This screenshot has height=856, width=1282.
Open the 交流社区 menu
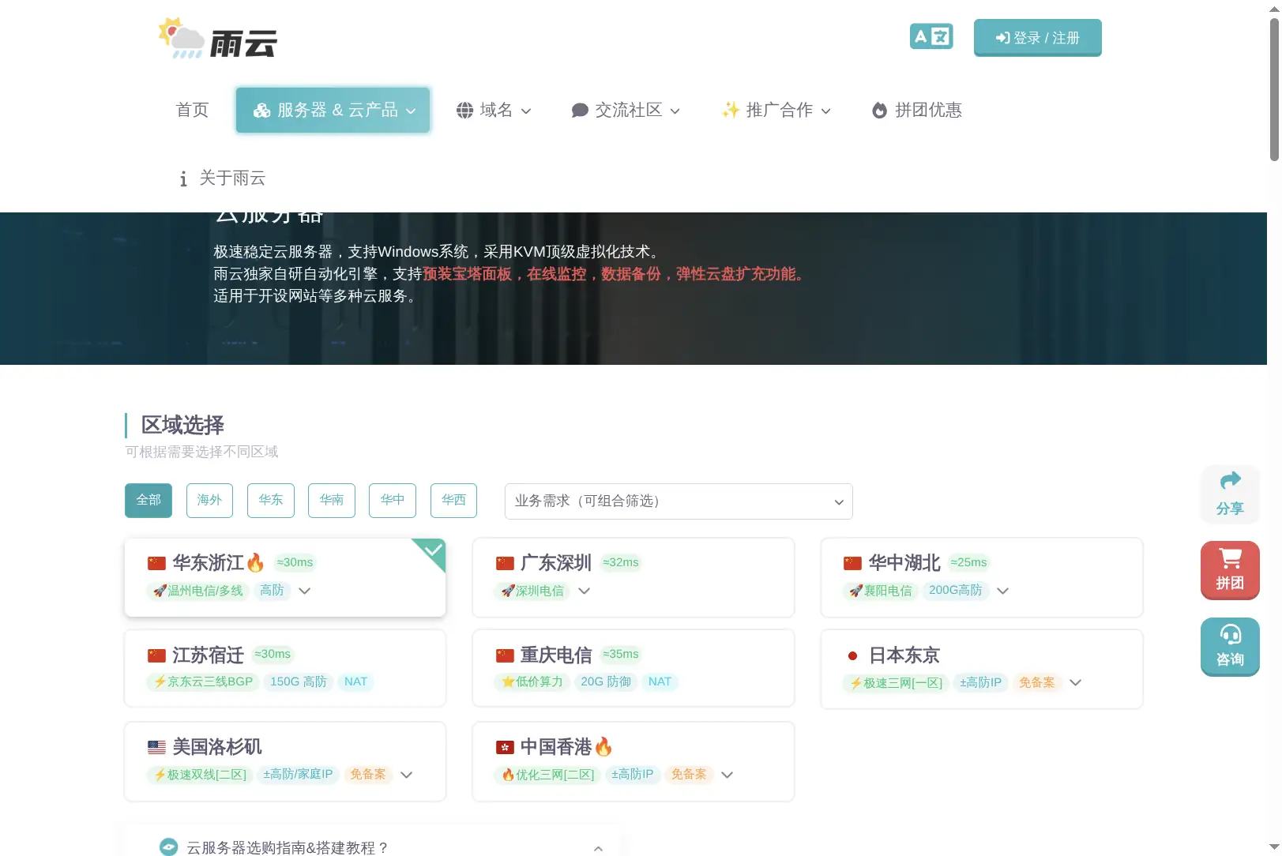coord(626,110)
